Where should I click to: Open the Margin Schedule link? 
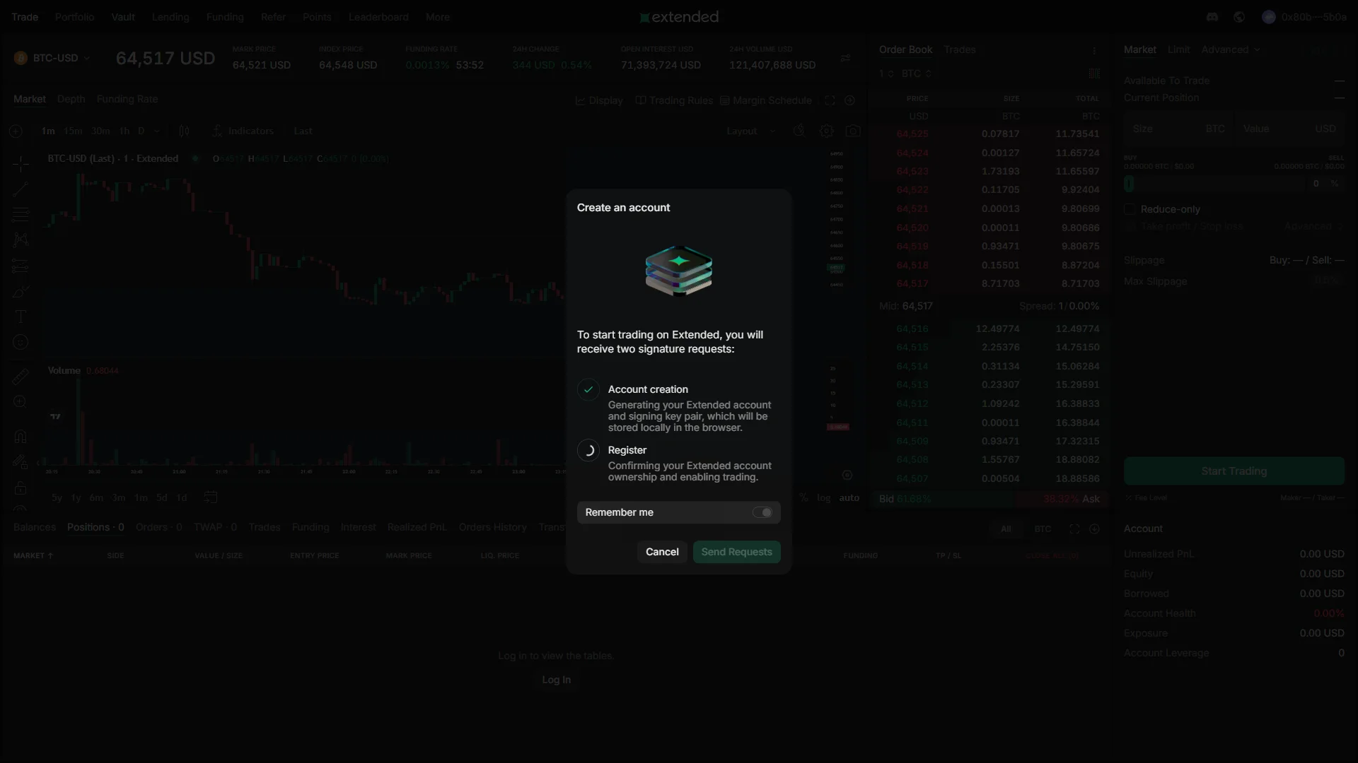point(766,100)
